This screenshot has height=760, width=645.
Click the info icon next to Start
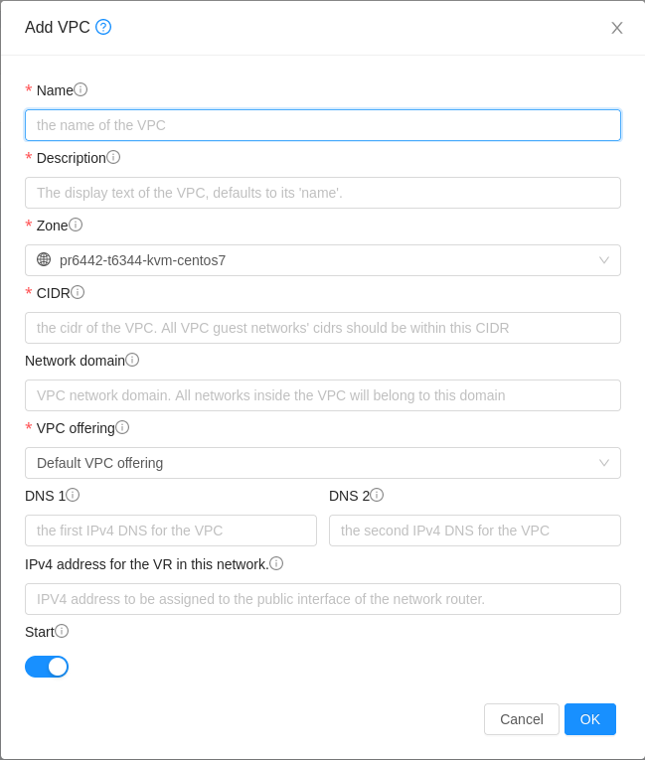[x=62, y=631]
